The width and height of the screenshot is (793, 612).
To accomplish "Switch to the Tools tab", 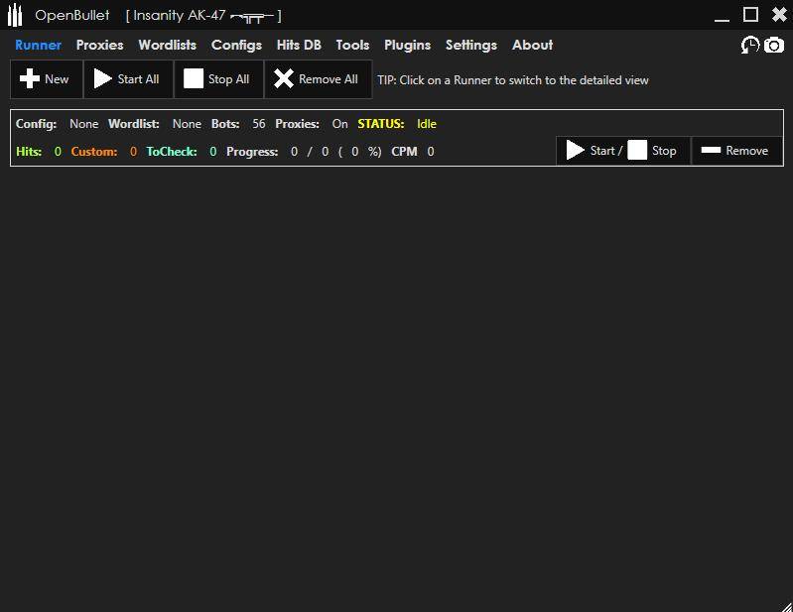I will [352, 45].
